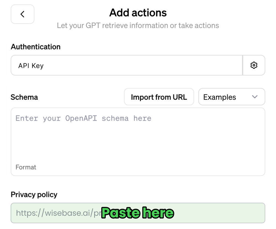This screenshot has height=229, width=276.
Task: Click the OpenAPI schema placeholder text
Action: click(x=83, y=118)
